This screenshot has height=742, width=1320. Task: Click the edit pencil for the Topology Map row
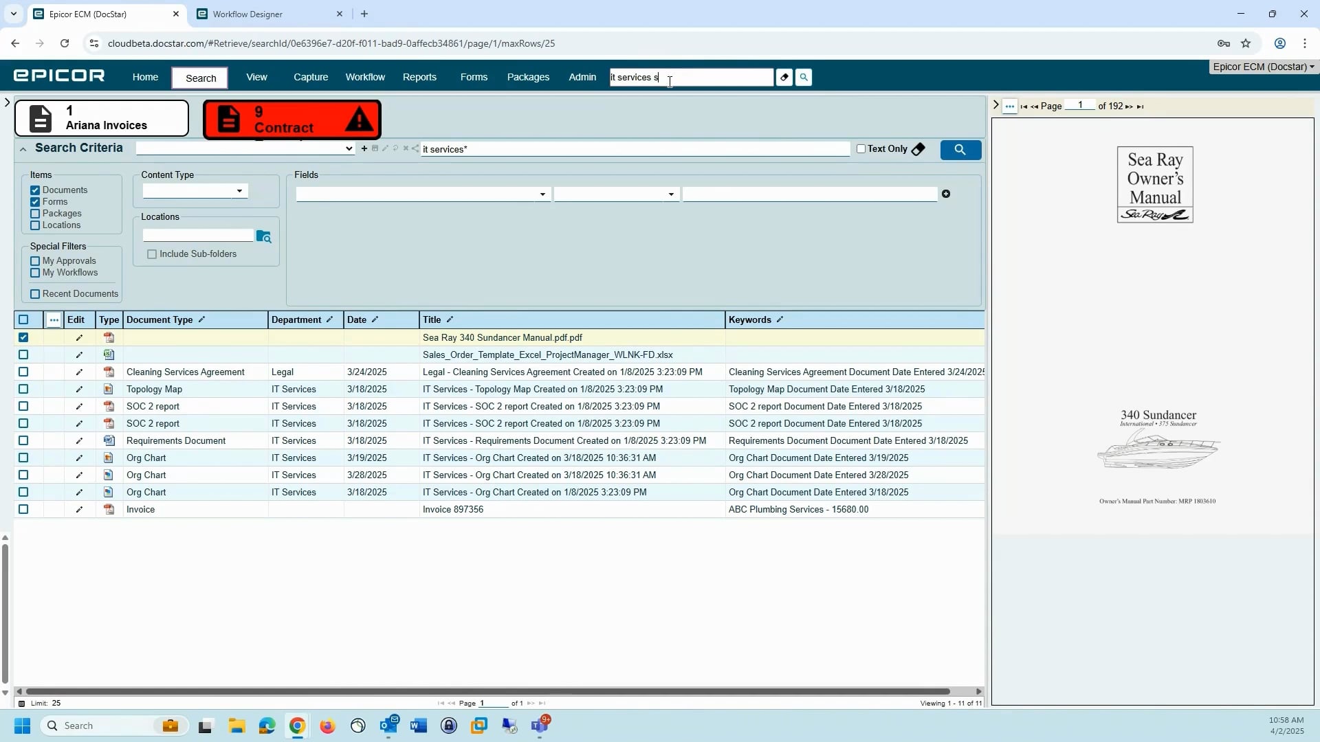[x=79, y=390]
